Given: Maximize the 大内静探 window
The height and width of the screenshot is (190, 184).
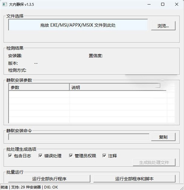Looking at the screenshot, I should point(163,5).
